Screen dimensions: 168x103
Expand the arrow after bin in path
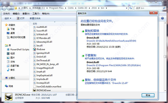coord(106,8)
